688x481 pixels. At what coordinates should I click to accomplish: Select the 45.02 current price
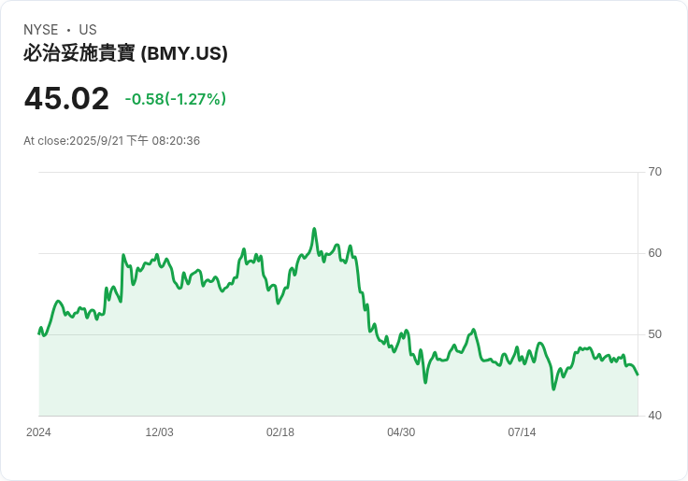coord(66,98)
